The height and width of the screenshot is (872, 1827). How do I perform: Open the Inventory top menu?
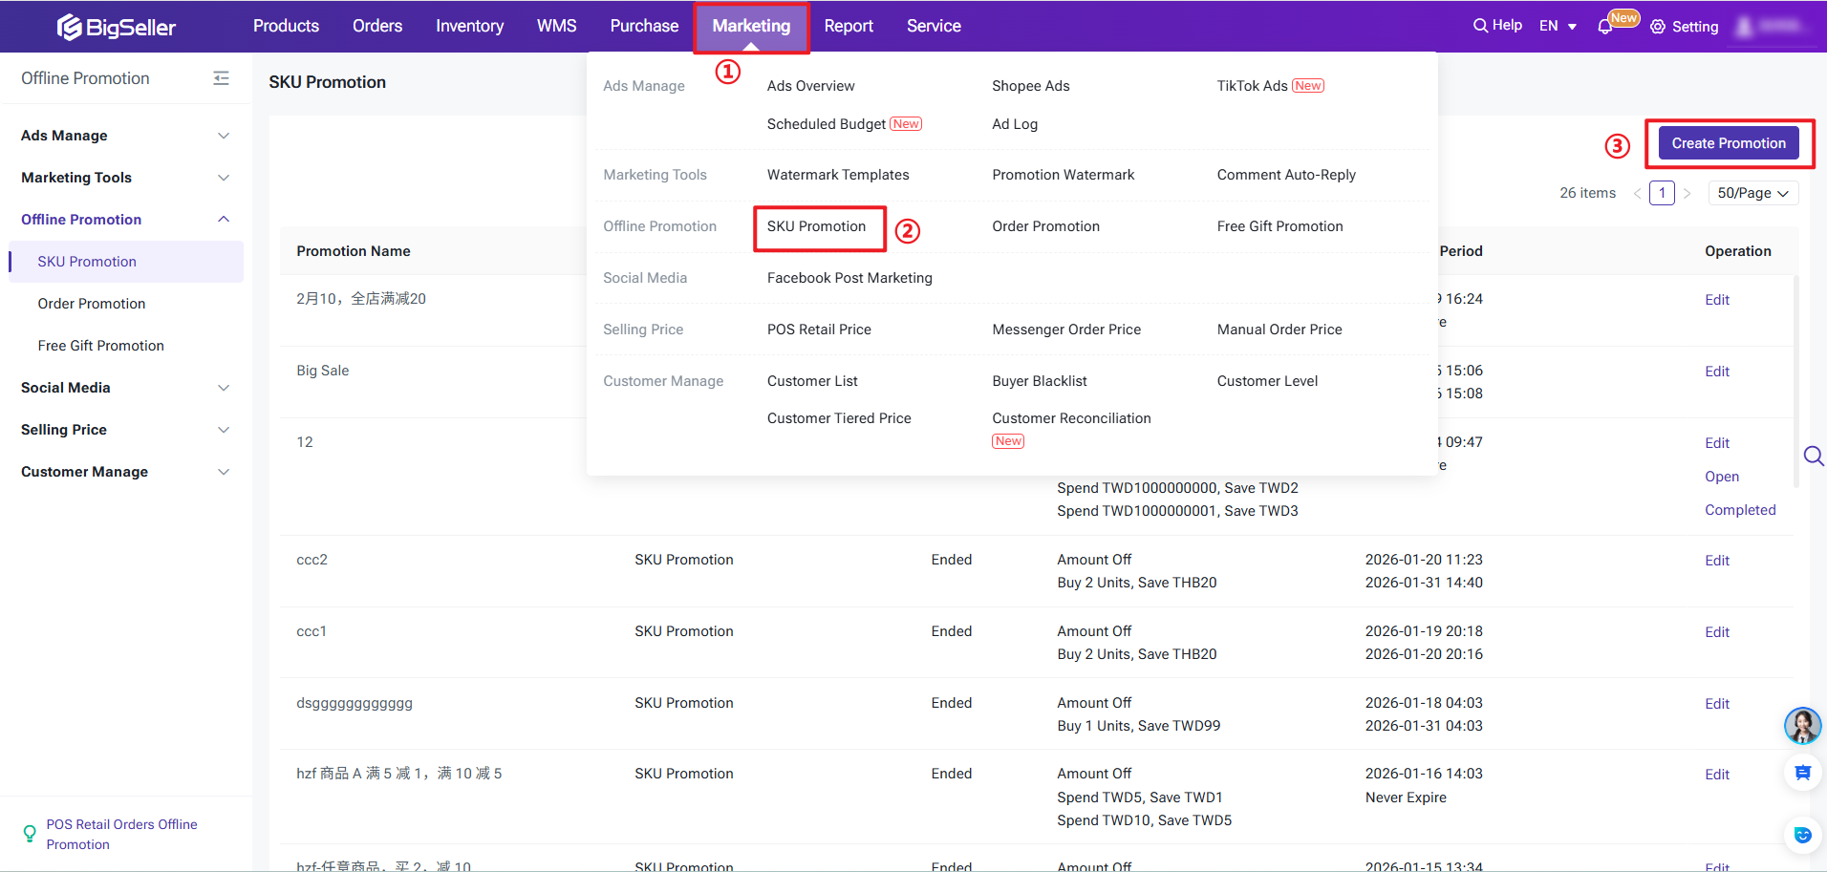pyautogui.click(x=469, y=26)
